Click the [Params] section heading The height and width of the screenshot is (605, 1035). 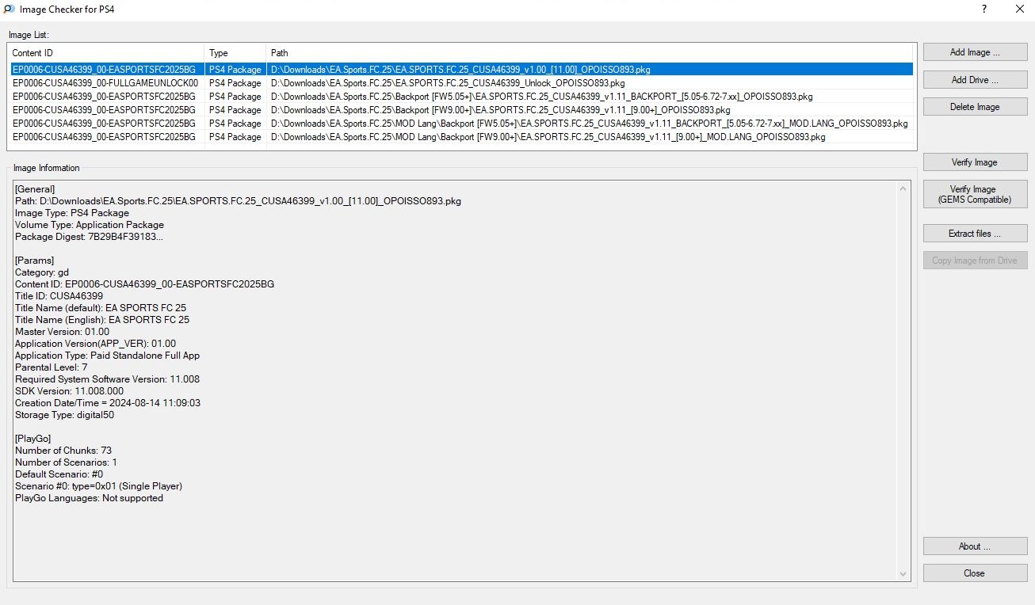[x=34, y=261]
